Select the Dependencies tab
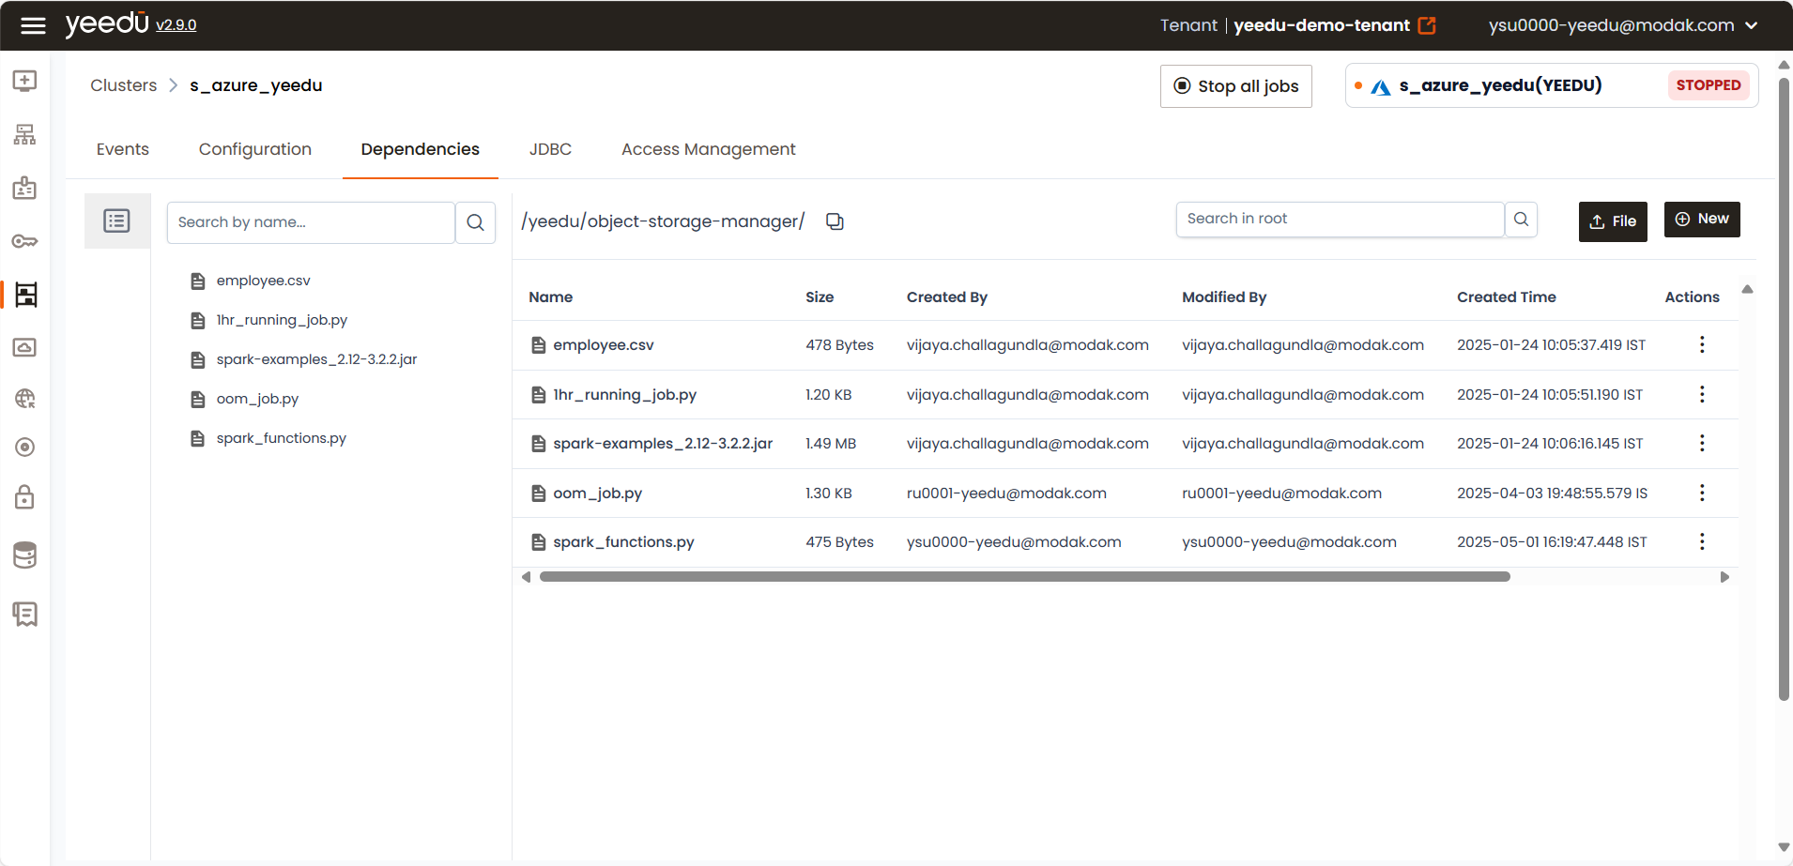 click(421, 149)
